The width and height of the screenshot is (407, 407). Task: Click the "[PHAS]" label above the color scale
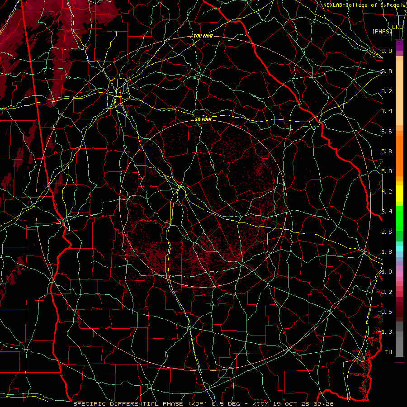pos(382,31)
